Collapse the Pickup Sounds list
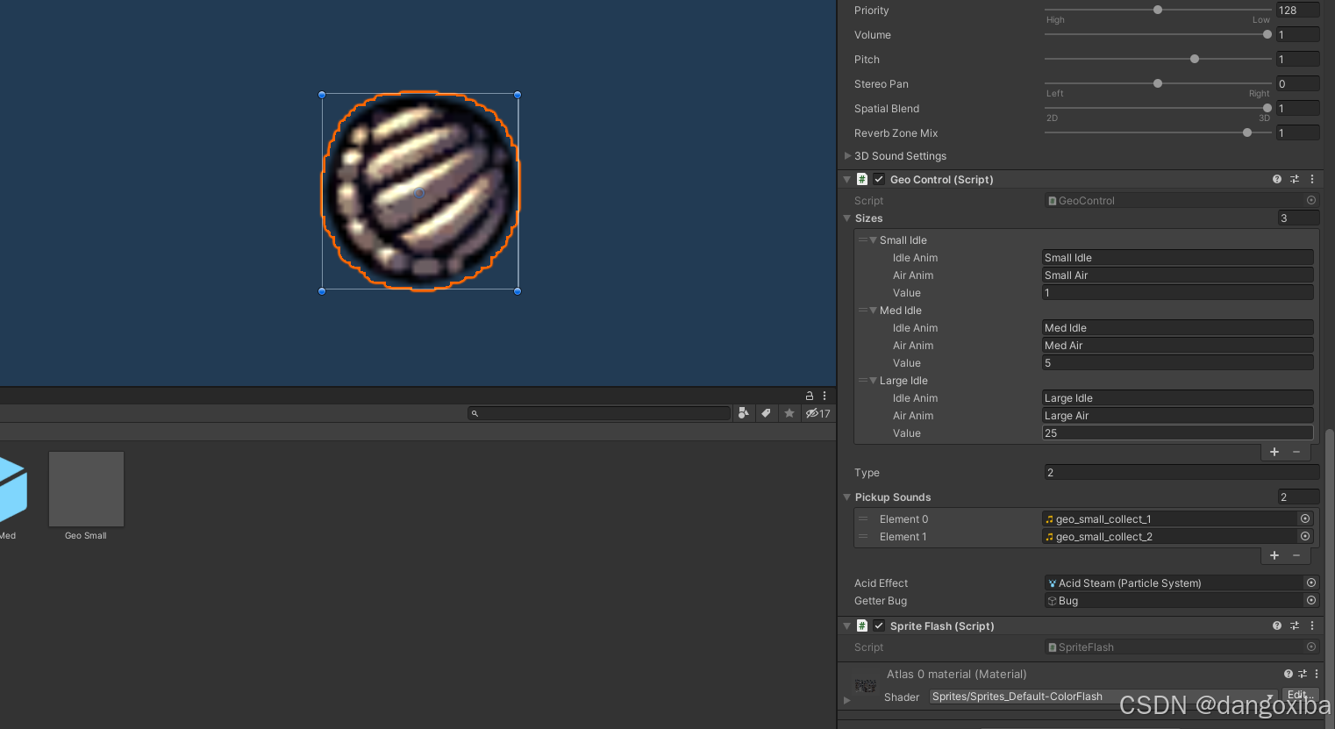Viewport: 1335px width, 729px height. click(847, 497)
